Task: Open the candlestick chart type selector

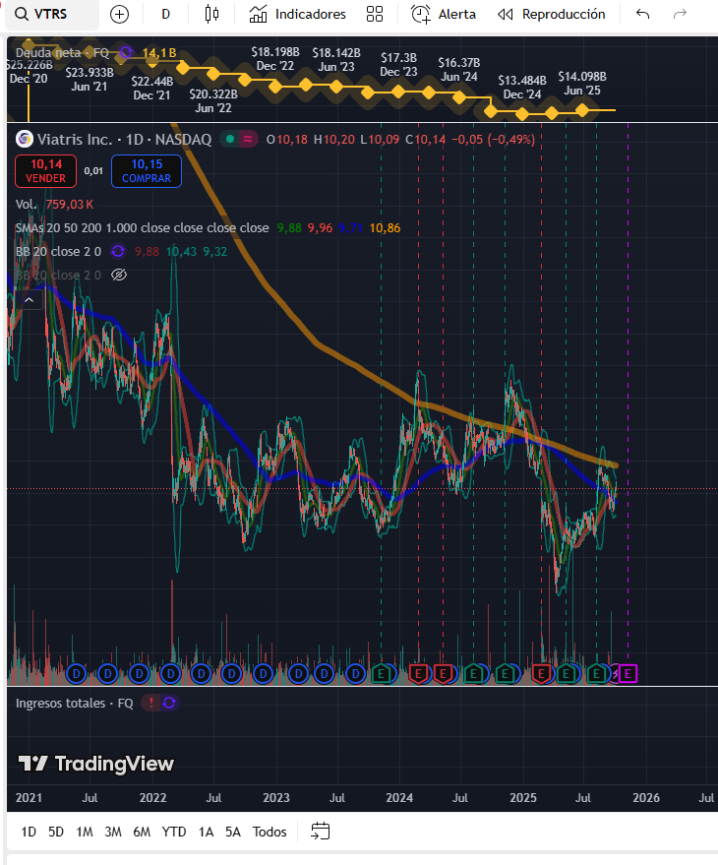Action: (211, 14)
